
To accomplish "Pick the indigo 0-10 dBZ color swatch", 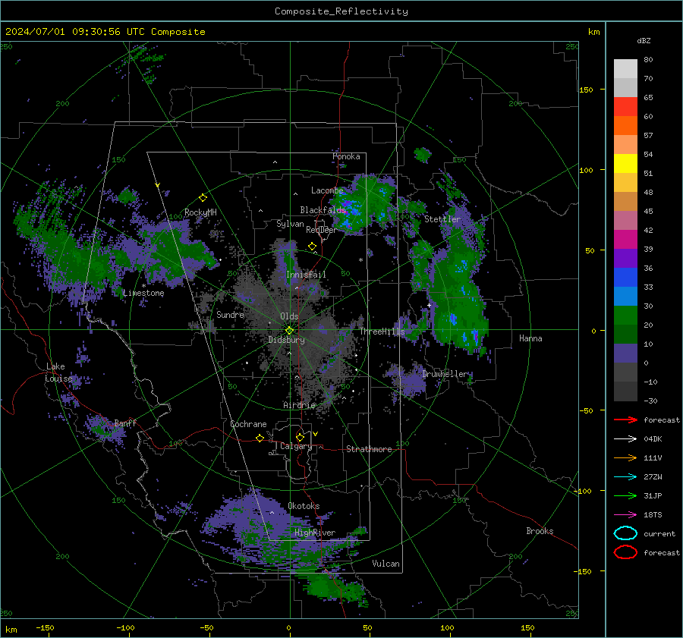I will [x=625, y=354].
